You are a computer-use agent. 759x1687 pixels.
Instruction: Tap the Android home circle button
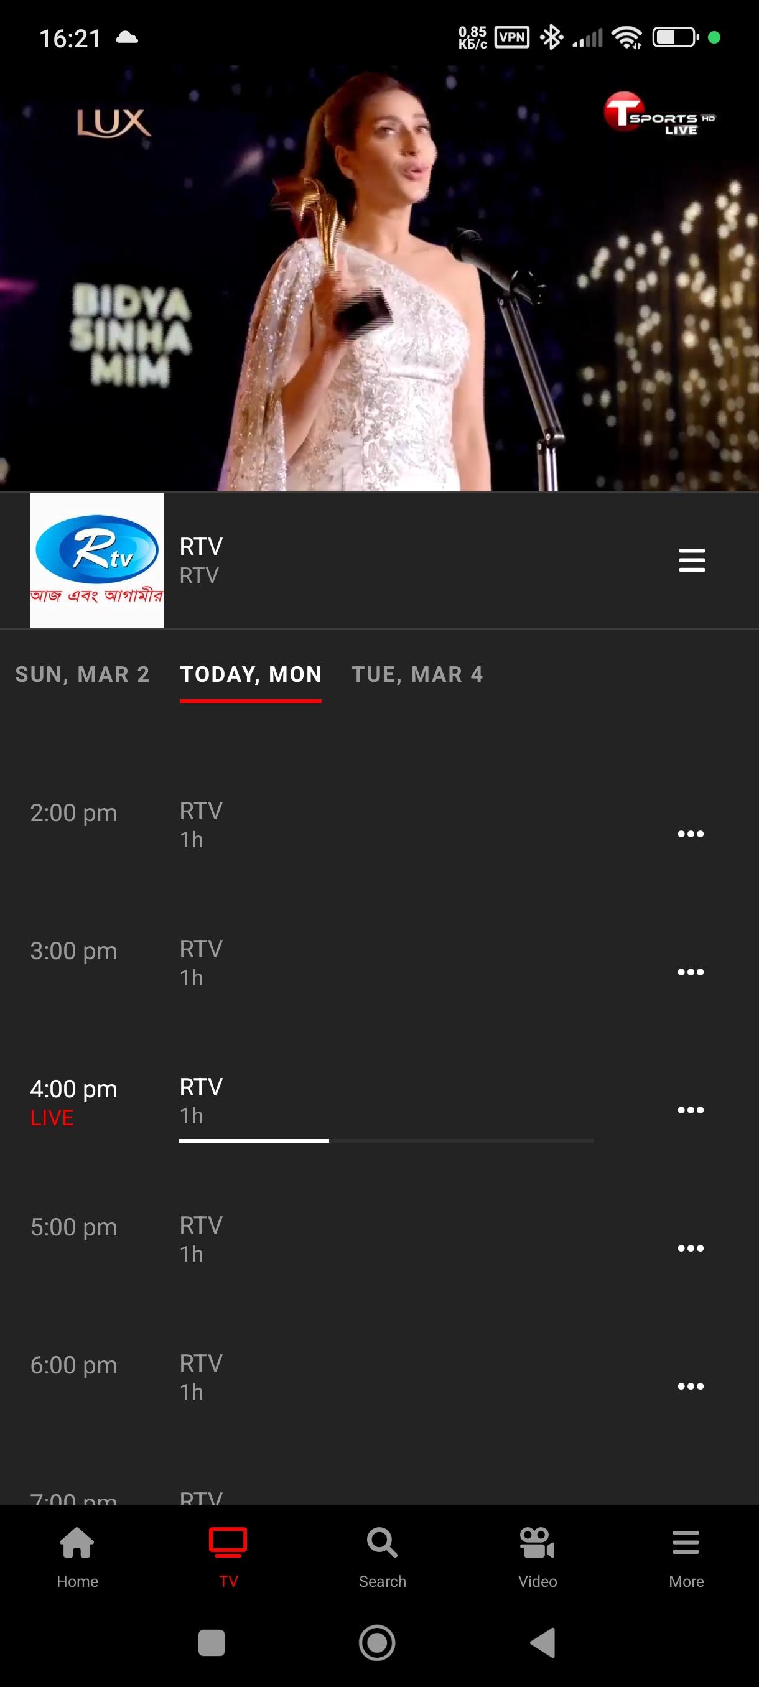(377, 1642)
